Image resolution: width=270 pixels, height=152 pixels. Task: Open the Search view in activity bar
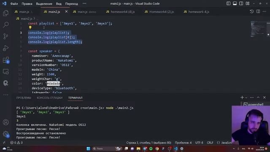pos(5,24)
